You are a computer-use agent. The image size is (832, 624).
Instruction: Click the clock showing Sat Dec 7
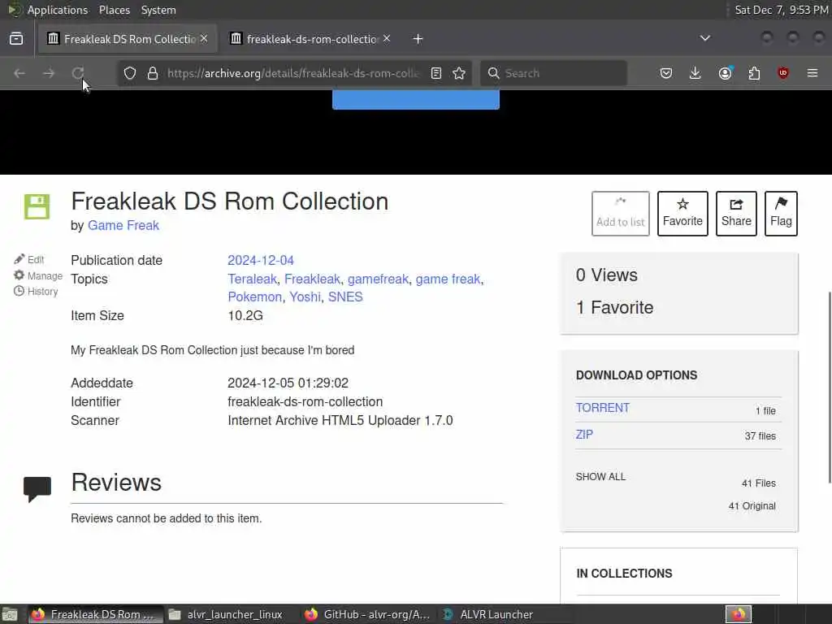[781, 10]
